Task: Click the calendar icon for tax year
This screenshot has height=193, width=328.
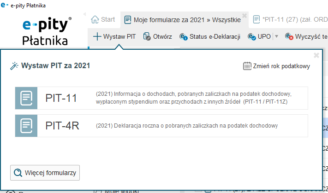Action: [x=247, y=66]
